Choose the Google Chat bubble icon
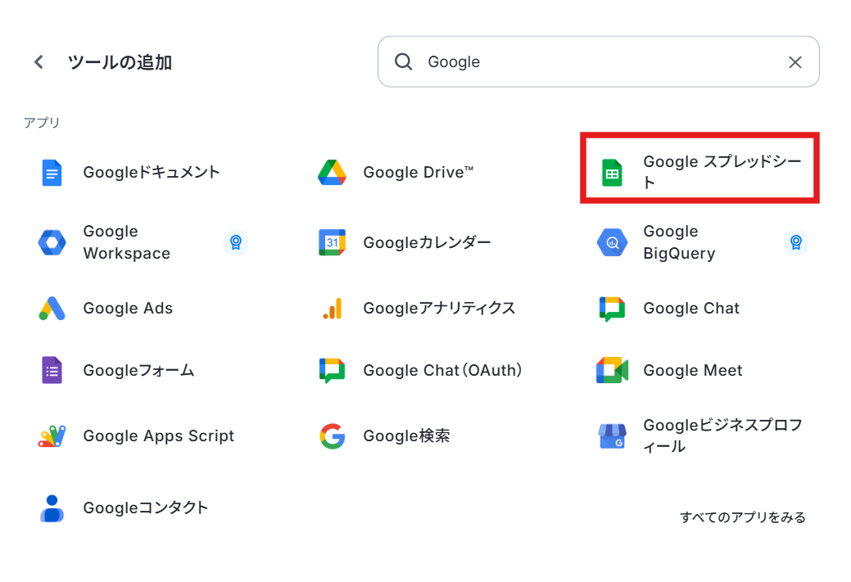Viewport: 851px width, 582px height. [x=612, y=309]
